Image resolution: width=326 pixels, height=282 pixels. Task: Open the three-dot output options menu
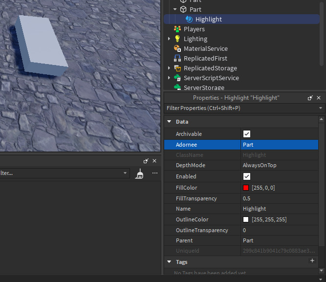pos(154,173)
